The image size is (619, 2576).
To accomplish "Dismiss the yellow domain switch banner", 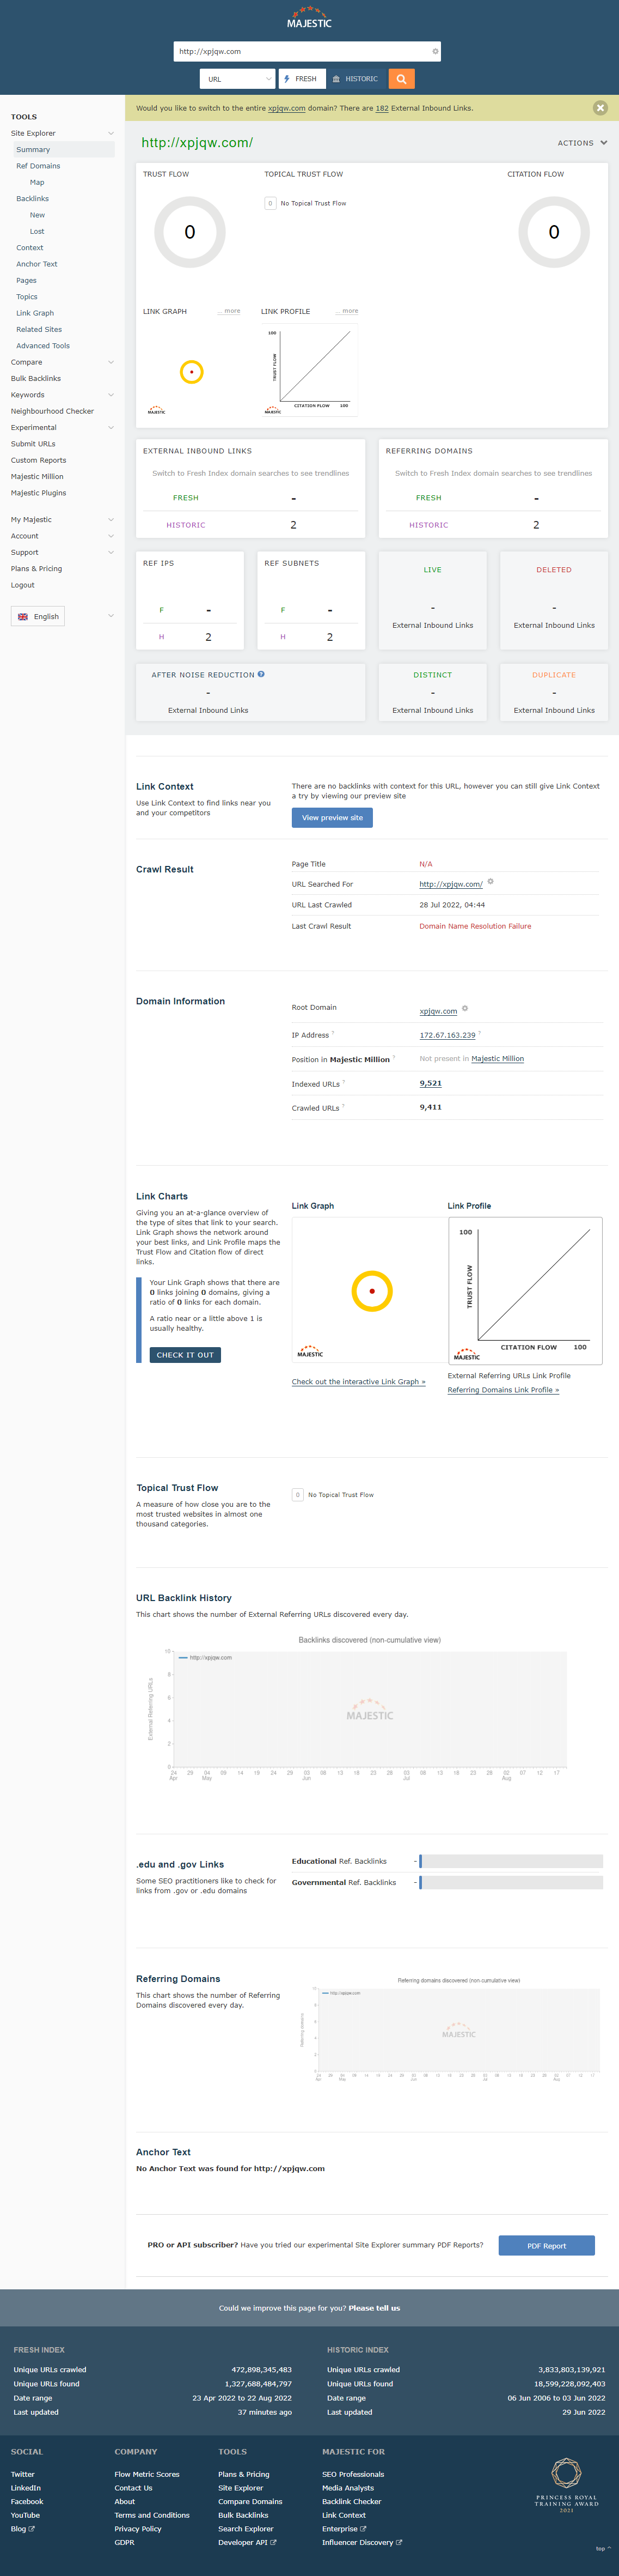I will (x=600, y=108).
